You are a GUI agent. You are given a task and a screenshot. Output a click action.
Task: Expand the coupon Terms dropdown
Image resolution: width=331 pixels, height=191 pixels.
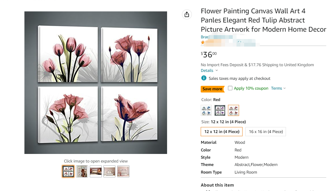278,88
